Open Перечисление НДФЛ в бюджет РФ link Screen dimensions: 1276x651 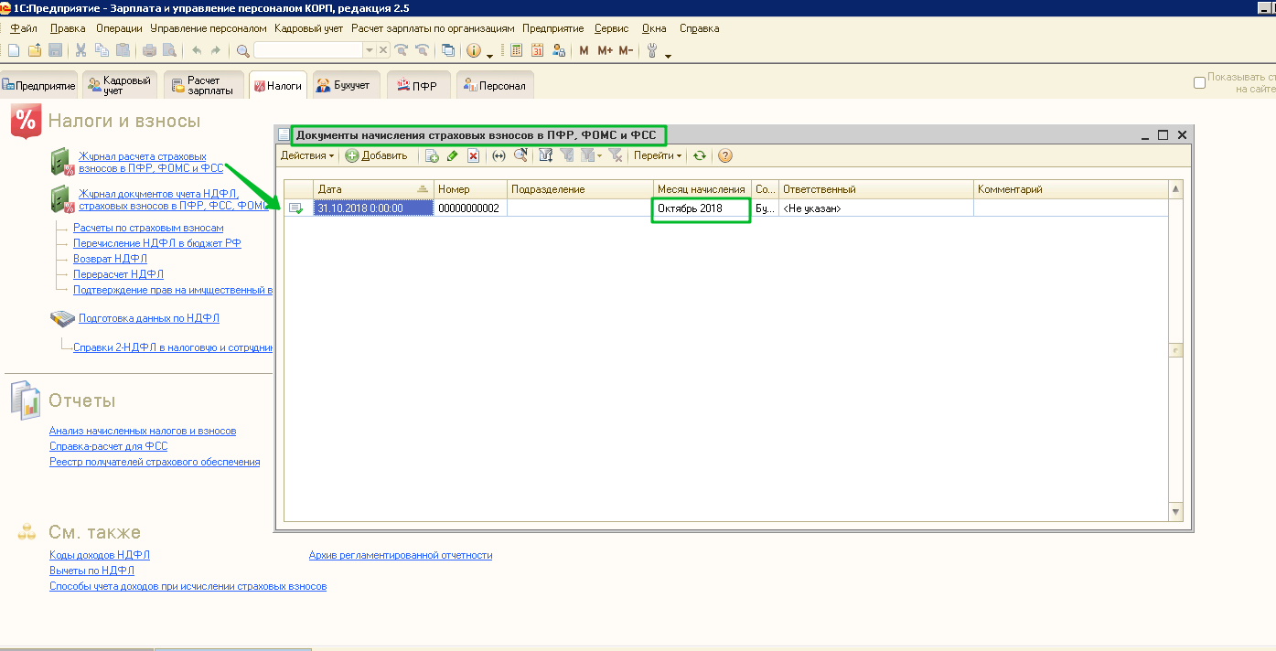(157, 243)
